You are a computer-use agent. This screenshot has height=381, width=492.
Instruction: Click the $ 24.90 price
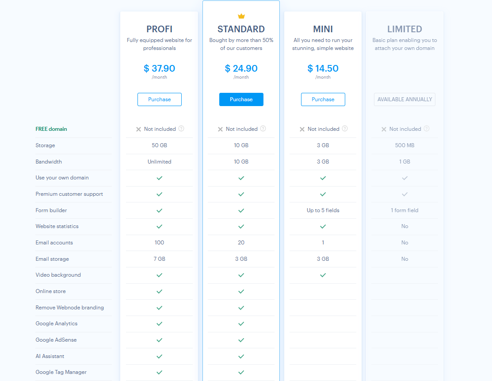point(241,69)
